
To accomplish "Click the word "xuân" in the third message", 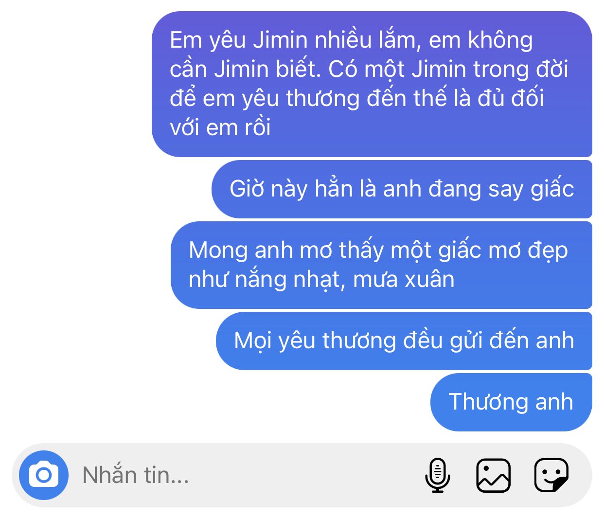I will [429, 280].
